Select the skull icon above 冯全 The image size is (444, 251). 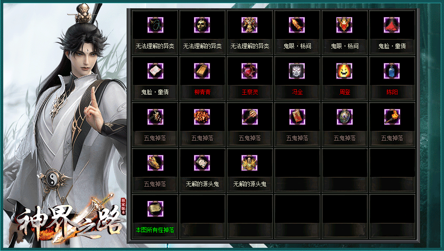point(297,71)
